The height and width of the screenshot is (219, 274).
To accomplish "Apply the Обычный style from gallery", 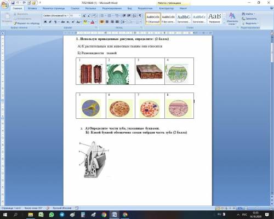I will click(x=153, y=19).
